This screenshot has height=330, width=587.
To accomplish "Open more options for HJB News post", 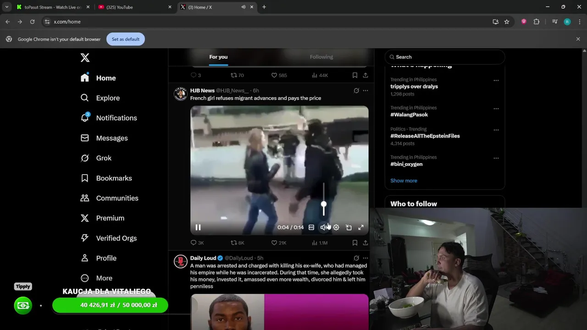I will 365,91.
